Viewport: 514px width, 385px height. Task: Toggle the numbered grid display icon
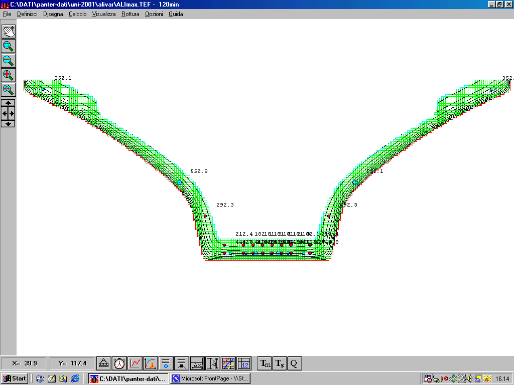(244, 363)
